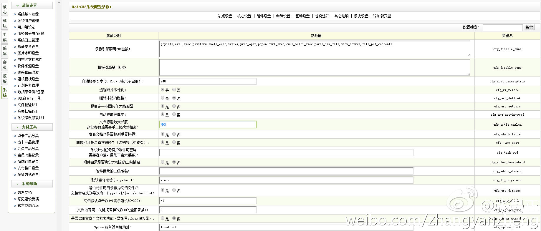Image resolution: width=541 pixels, height=231 pixels.
Task: Open 数据库备份/还原 entry
Action: coord(31,92)
